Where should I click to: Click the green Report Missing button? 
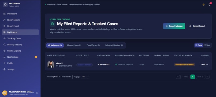click(x=174, y=26)
